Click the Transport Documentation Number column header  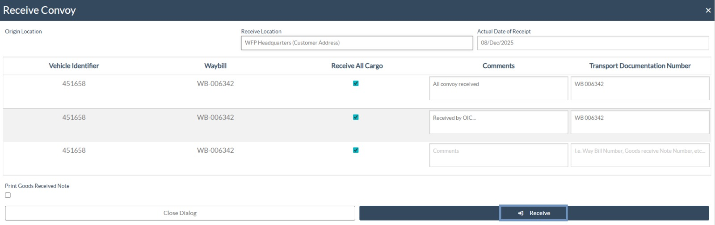click(x=639, y=66)
